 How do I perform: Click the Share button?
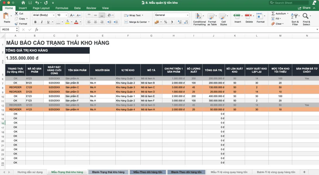tap(304, 8)
